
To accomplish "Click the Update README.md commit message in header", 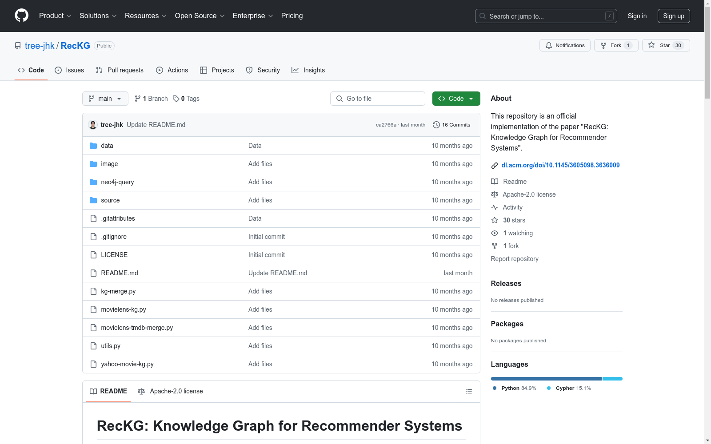I will point(156,125).
